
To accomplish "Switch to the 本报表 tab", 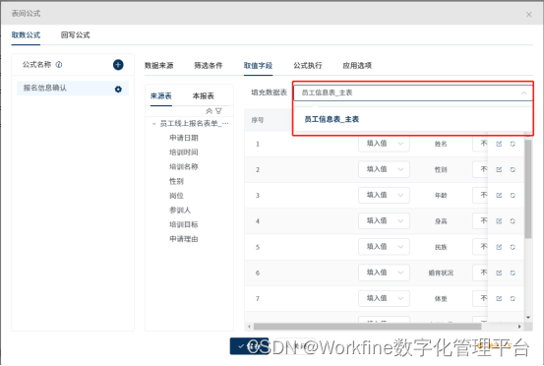I will coord(204,95).
